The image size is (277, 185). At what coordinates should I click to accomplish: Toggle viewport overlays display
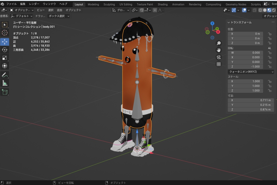244,10
